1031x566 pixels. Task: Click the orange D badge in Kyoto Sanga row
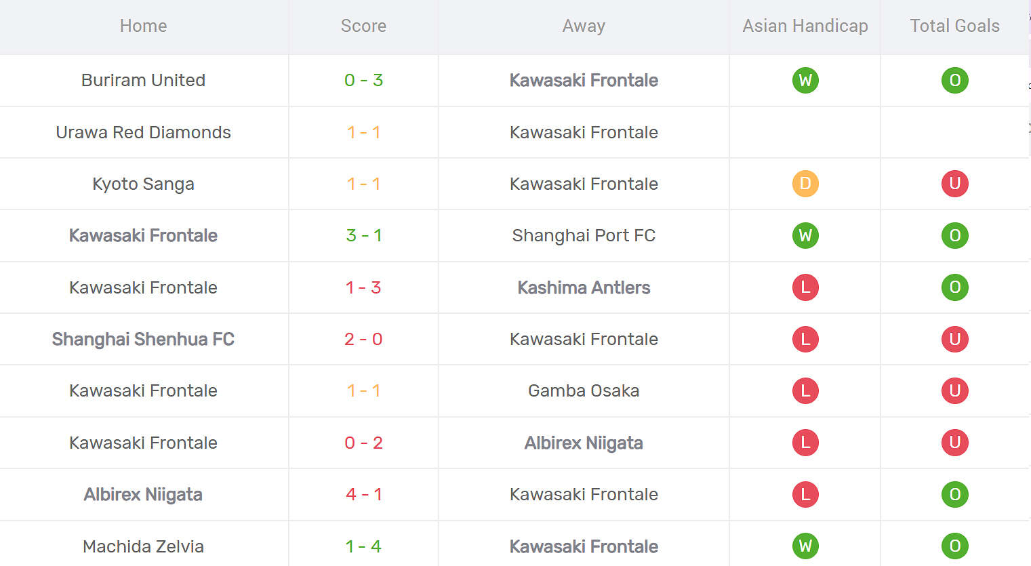click(x=805, y=184)
